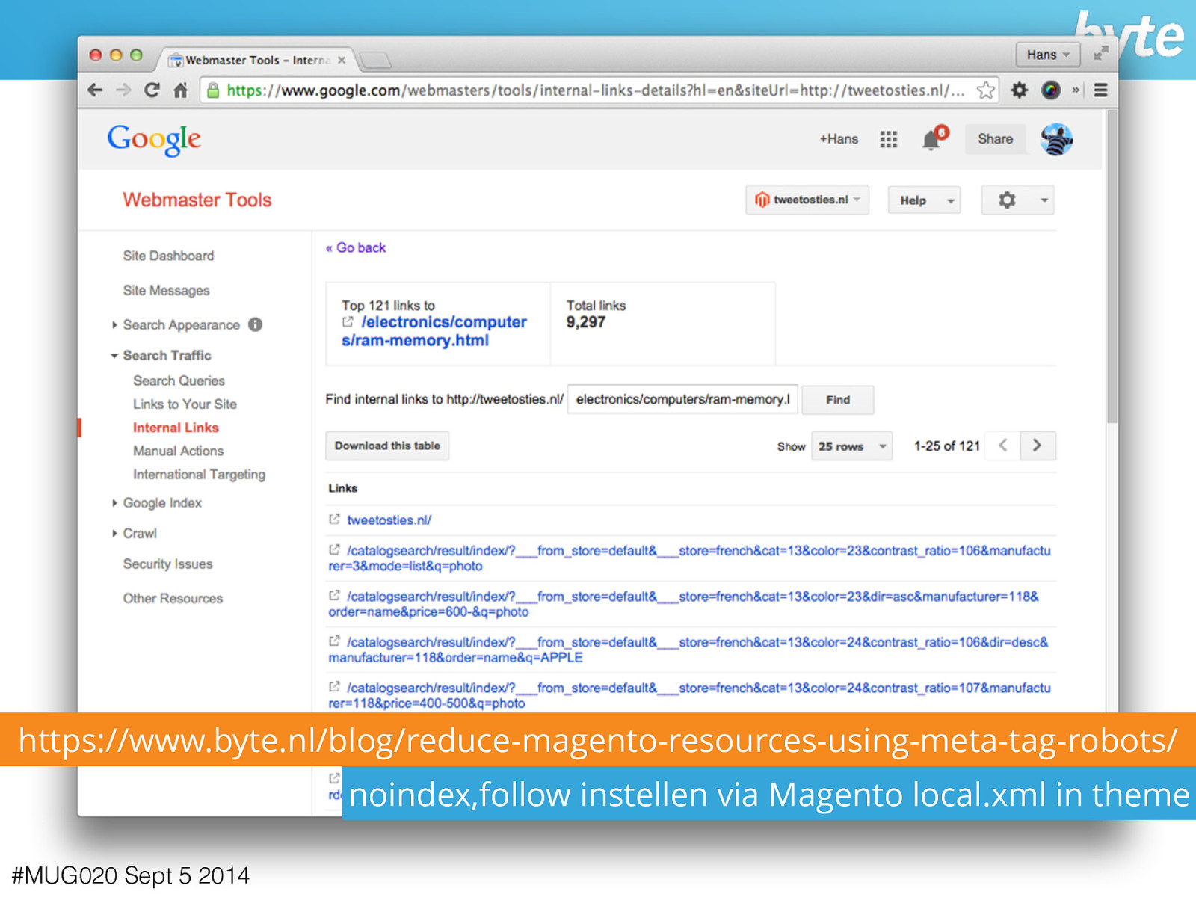Viewport: 1196px width, 897px height.
Task: Click the round colorful extension icon
Action: pos(1051,90)
